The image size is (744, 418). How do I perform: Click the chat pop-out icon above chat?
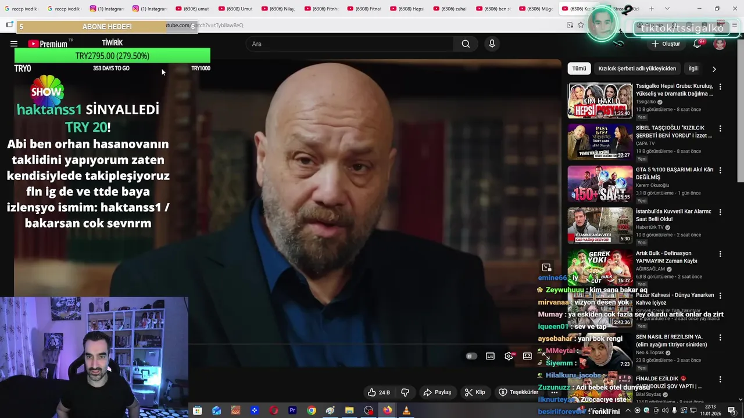[x=546, y=268]
